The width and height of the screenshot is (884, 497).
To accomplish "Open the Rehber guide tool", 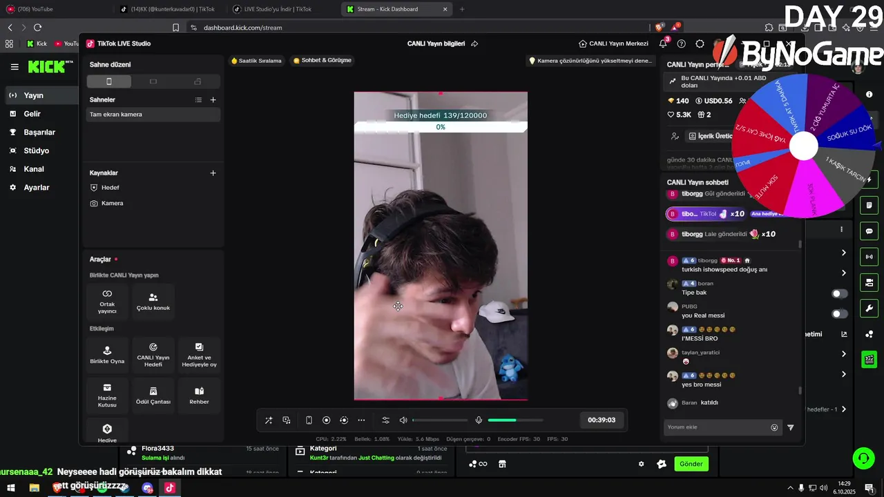I will coord(199,396).
